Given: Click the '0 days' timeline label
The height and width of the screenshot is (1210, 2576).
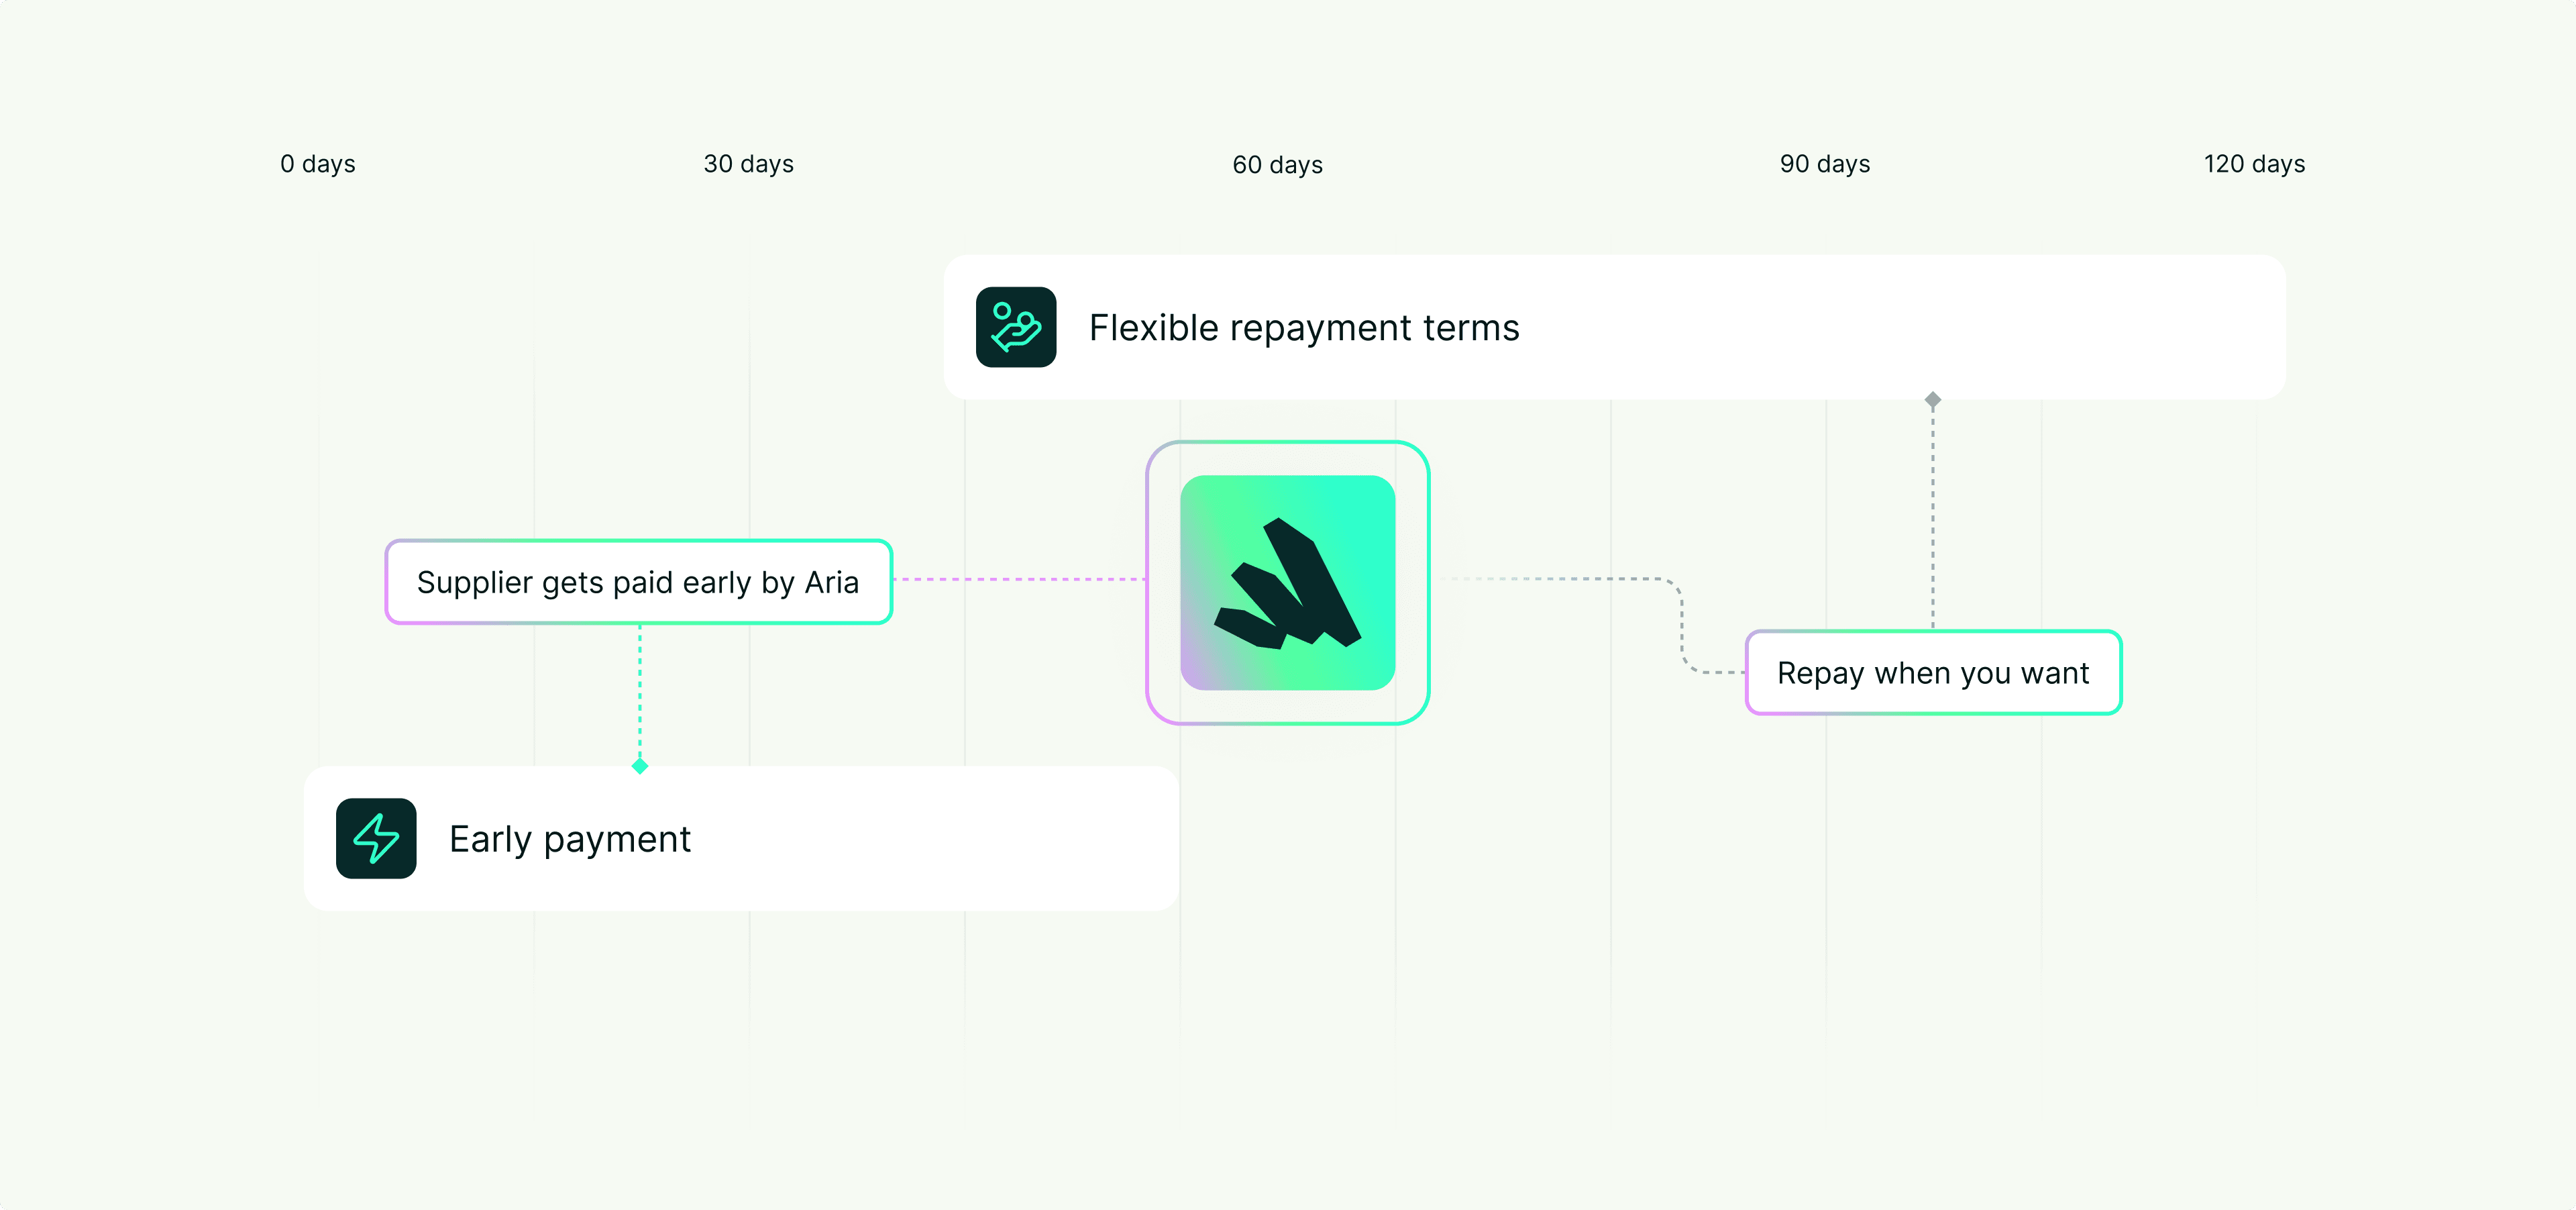Looking at the screenshot, I should pos(318,164).
